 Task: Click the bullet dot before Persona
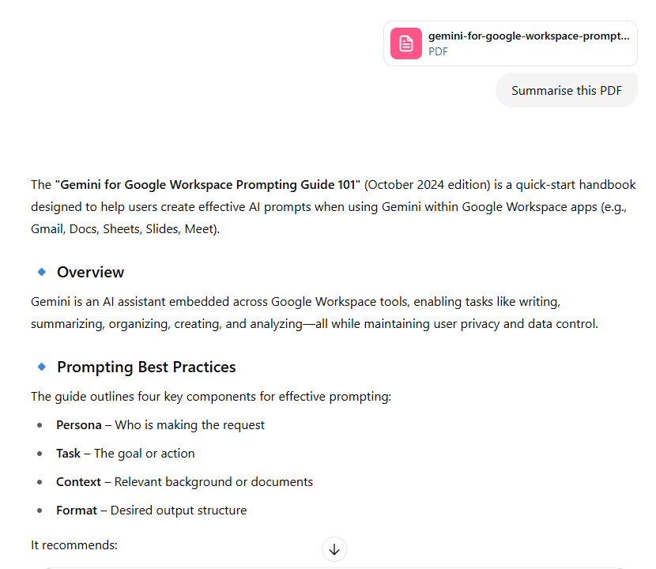40,425
